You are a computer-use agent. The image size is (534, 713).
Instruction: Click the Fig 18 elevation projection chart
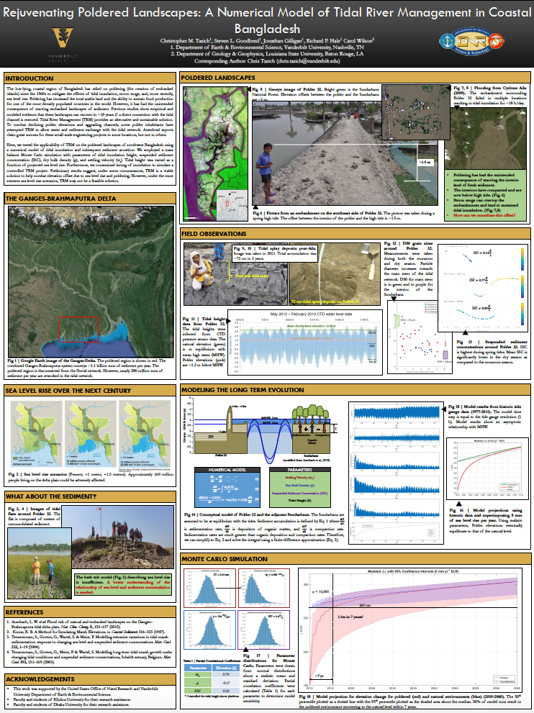click(x=410, y=630)
